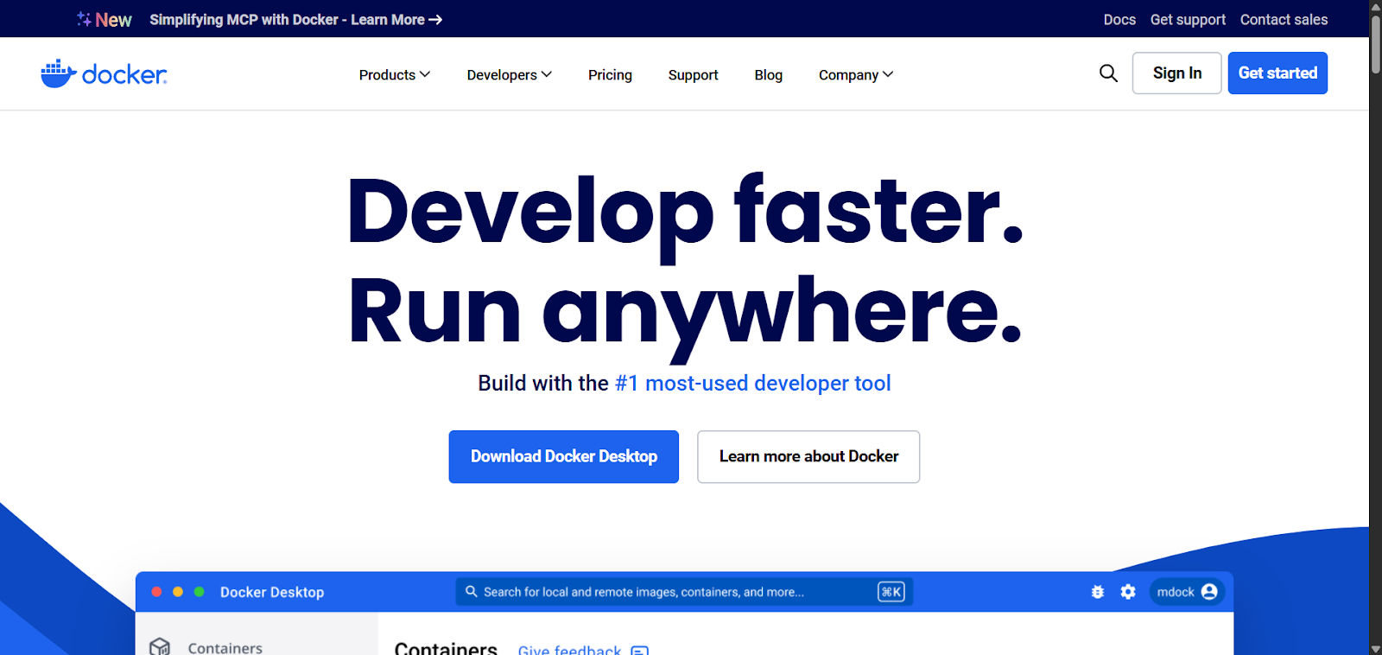Click the Docker Desktop search field
The height and width of the screenshot is (655, 1382).
coord(684,592)
